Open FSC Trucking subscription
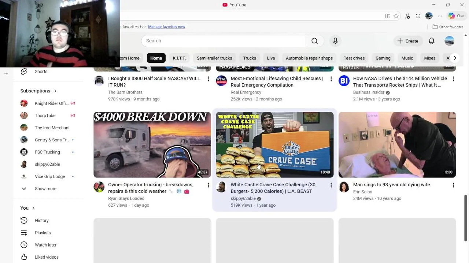469x263 pixels. [48, 152]
